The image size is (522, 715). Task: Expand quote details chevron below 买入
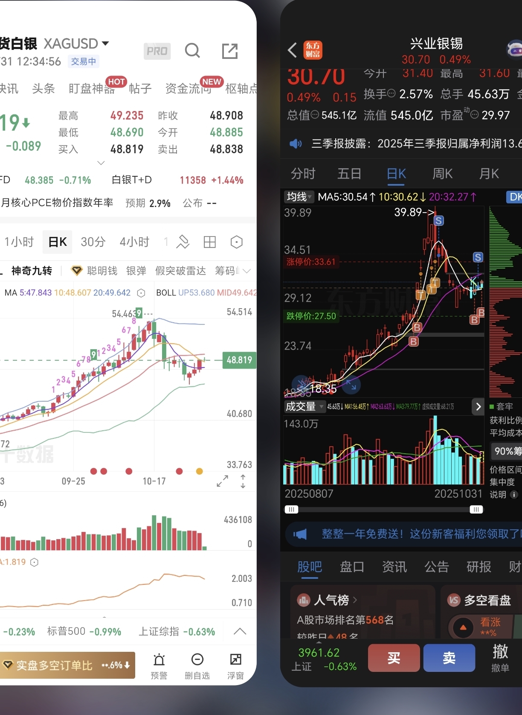101,163
